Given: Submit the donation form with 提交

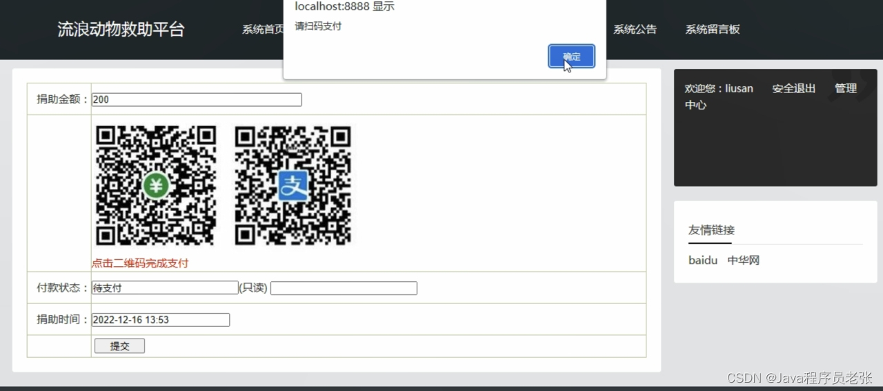Looking at the screenshot, I should [119, 346].
